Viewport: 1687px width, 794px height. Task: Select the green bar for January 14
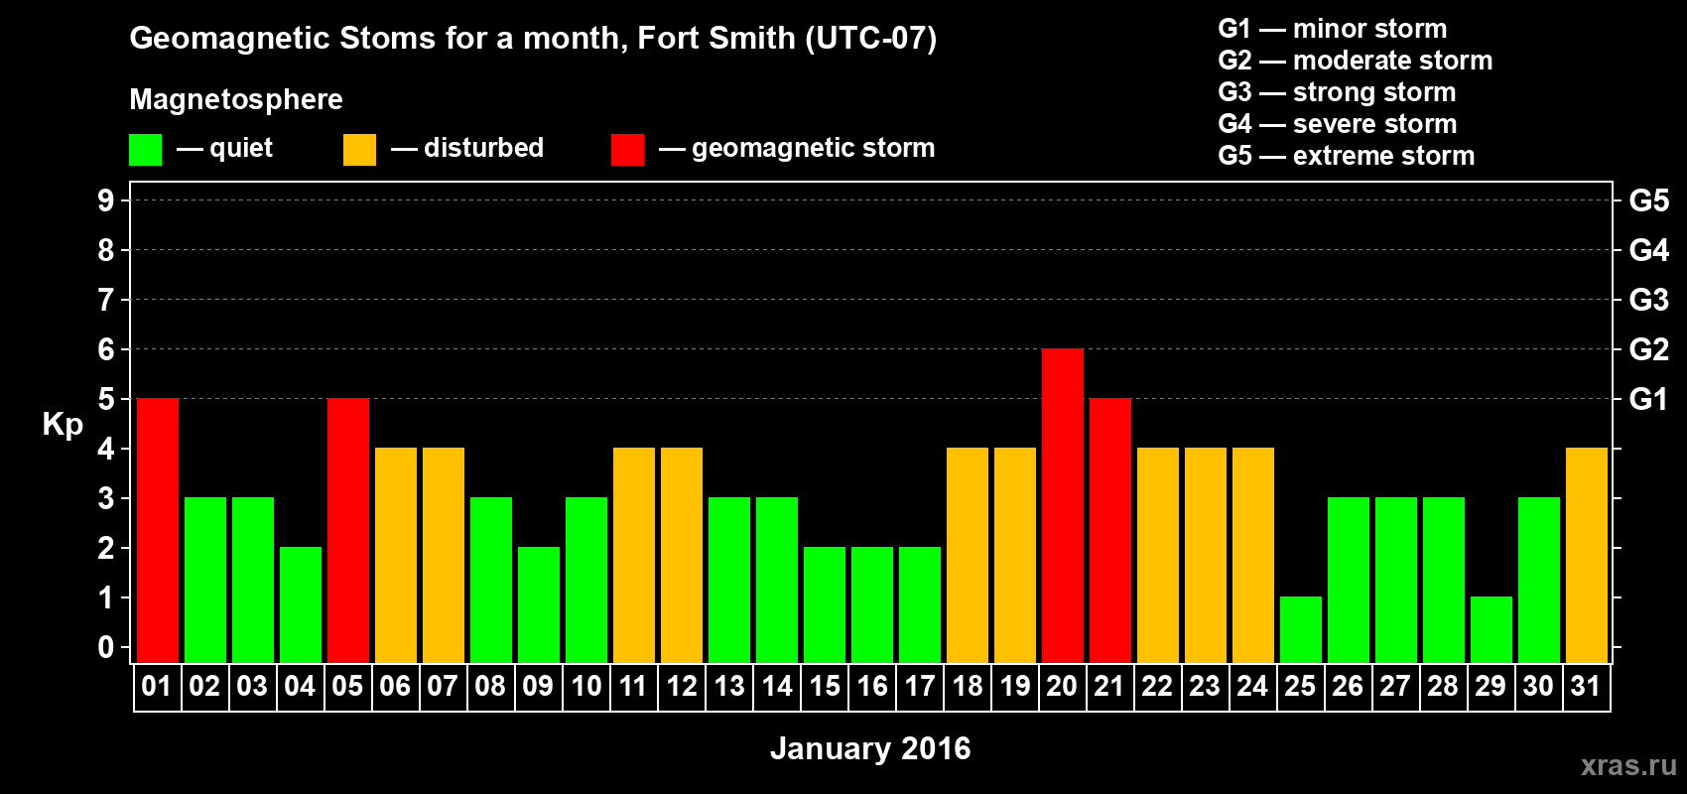tap(777, 581)
